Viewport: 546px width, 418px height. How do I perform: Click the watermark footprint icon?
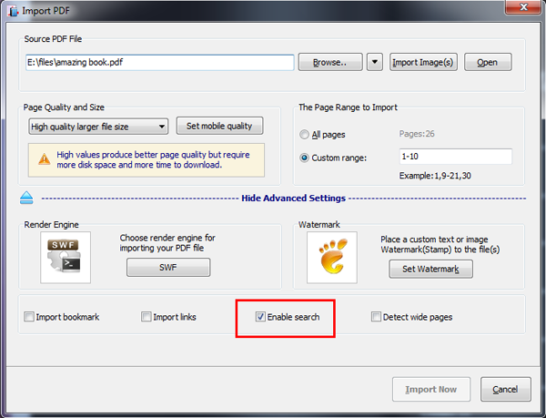(x=332, y=257)
